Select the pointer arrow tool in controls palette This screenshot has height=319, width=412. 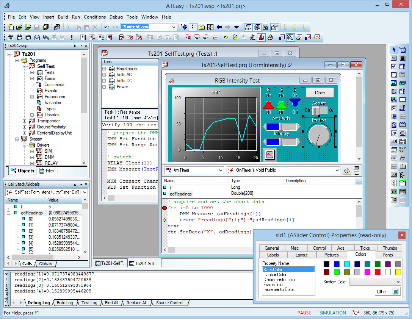pos(394,50)
